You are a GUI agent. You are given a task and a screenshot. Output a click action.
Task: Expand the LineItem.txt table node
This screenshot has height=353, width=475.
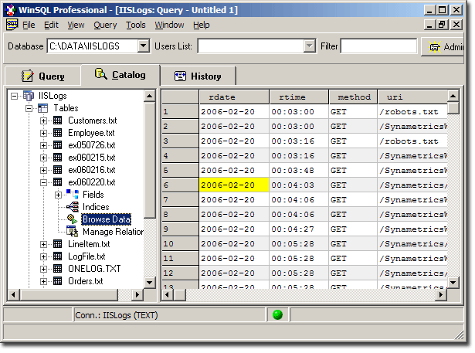click(x=43, y=244)
